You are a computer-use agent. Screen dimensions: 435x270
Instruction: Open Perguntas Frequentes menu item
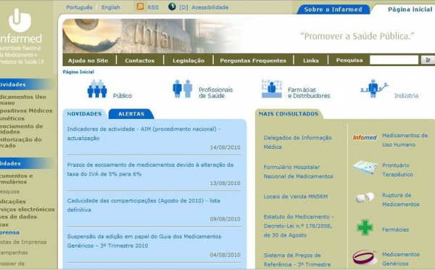click(x=253, y=60)
